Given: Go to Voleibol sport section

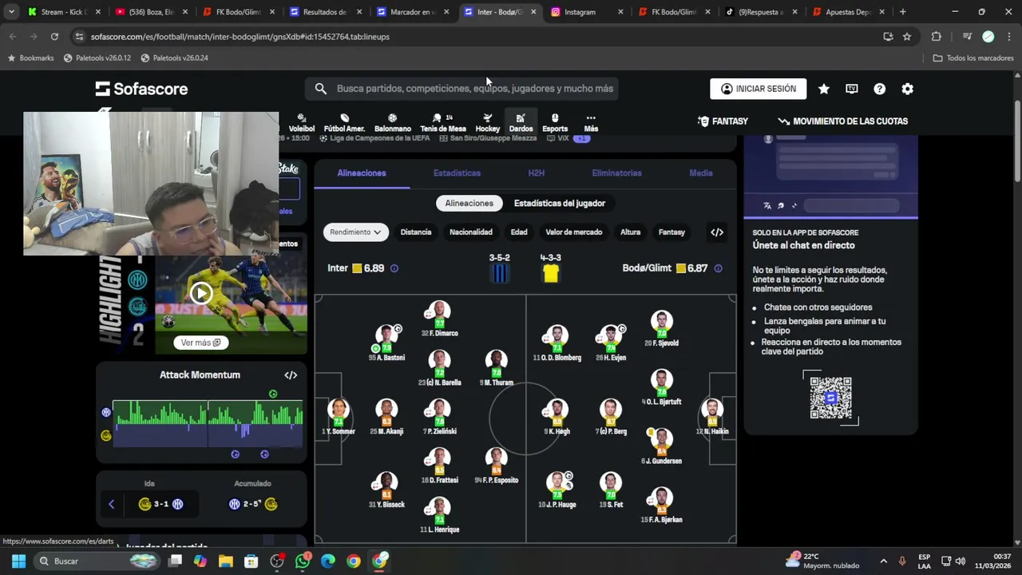Looking at the screenshot, I should tap(301, 122).
